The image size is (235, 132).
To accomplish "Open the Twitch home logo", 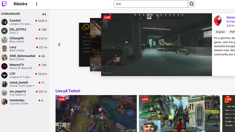I will [x=4, y=4].
